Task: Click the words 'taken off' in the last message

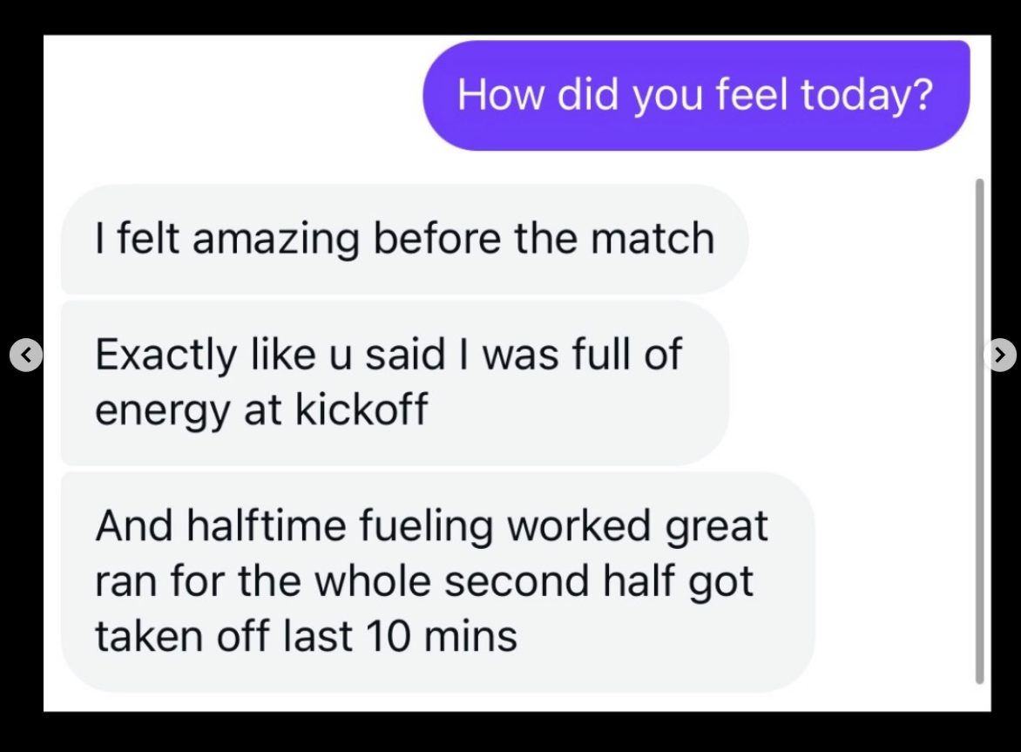Action: (x=182, y=635)
